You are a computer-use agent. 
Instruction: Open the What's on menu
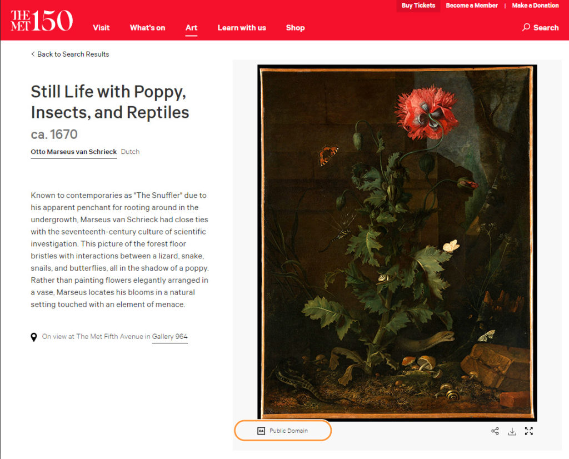tap(147, 28)
